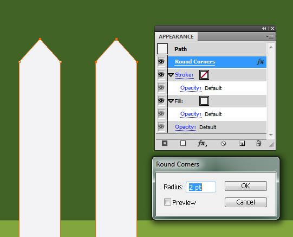Viewport: 293px width, 237px height.
Task: Click Cancel in Round Corners dialog
Action: point(246,202)
